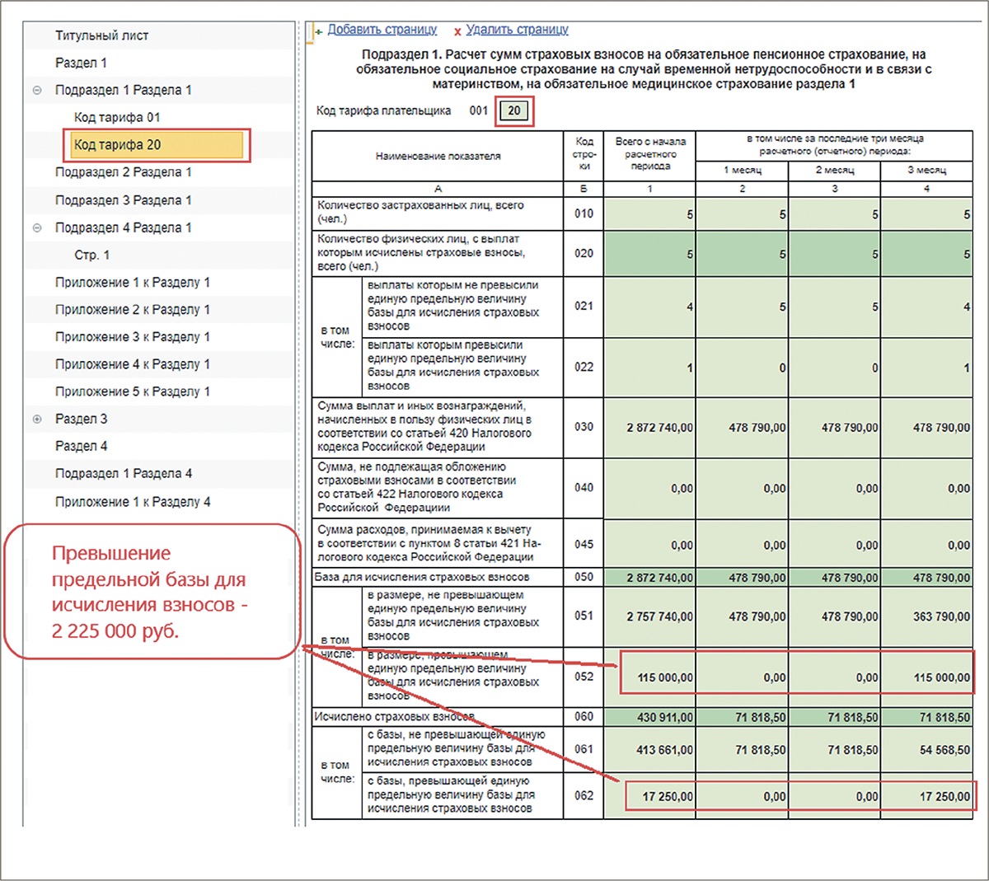Expand the 'Раздел 3' tree node

[37, 419]
